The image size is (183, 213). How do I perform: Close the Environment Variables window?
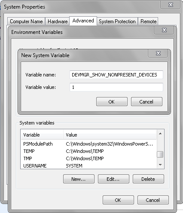164,30
